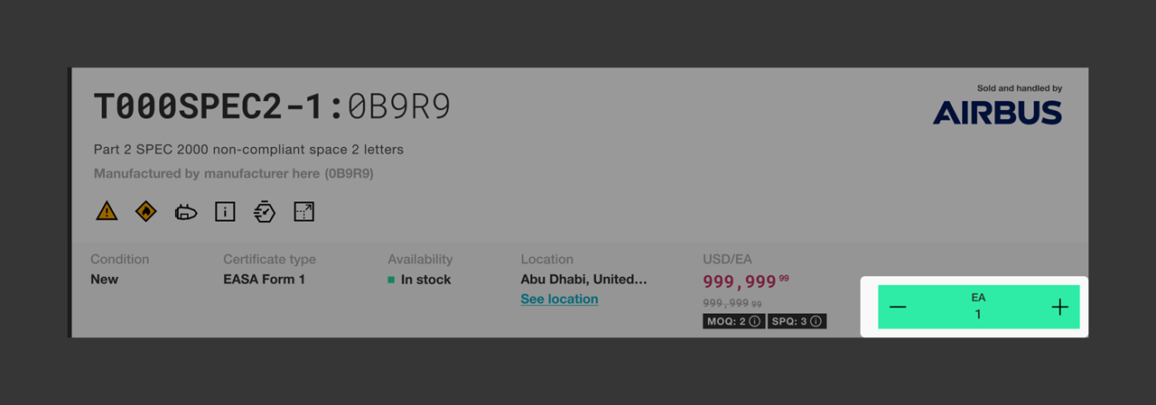Click the yellow warning triangle icon
The image size is (1156, 405).
click(107, 212)
